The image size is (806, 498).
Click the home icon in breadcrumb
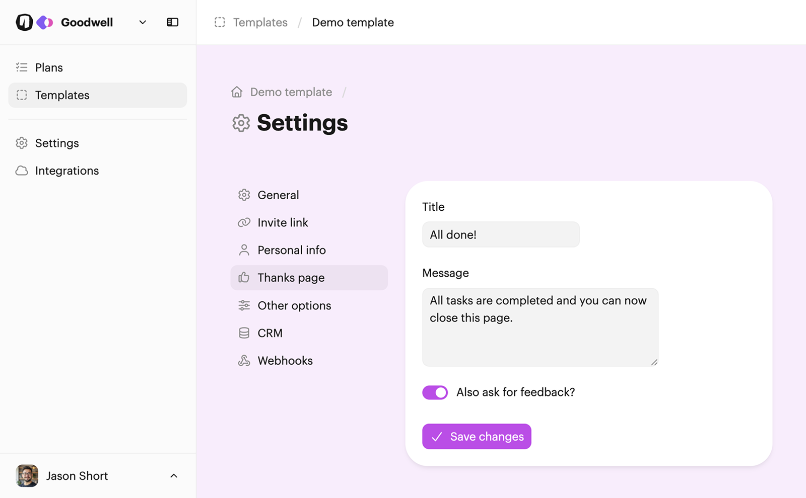tap(237, 92)
